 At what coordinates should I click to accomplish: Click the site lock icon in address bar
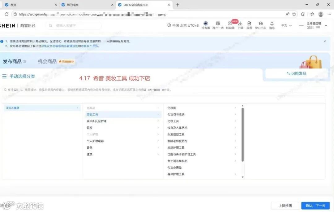point(15,14)
